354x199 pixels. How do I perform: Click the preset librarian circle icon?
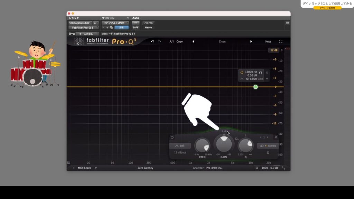[x=128, y=18]
